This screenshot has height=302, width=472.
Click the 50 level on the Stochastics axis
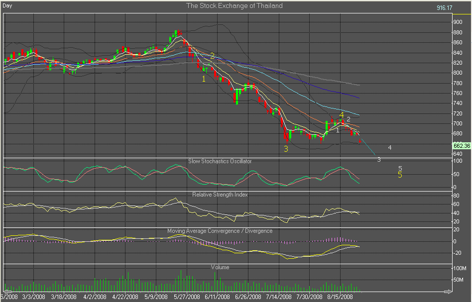point(457,174)
